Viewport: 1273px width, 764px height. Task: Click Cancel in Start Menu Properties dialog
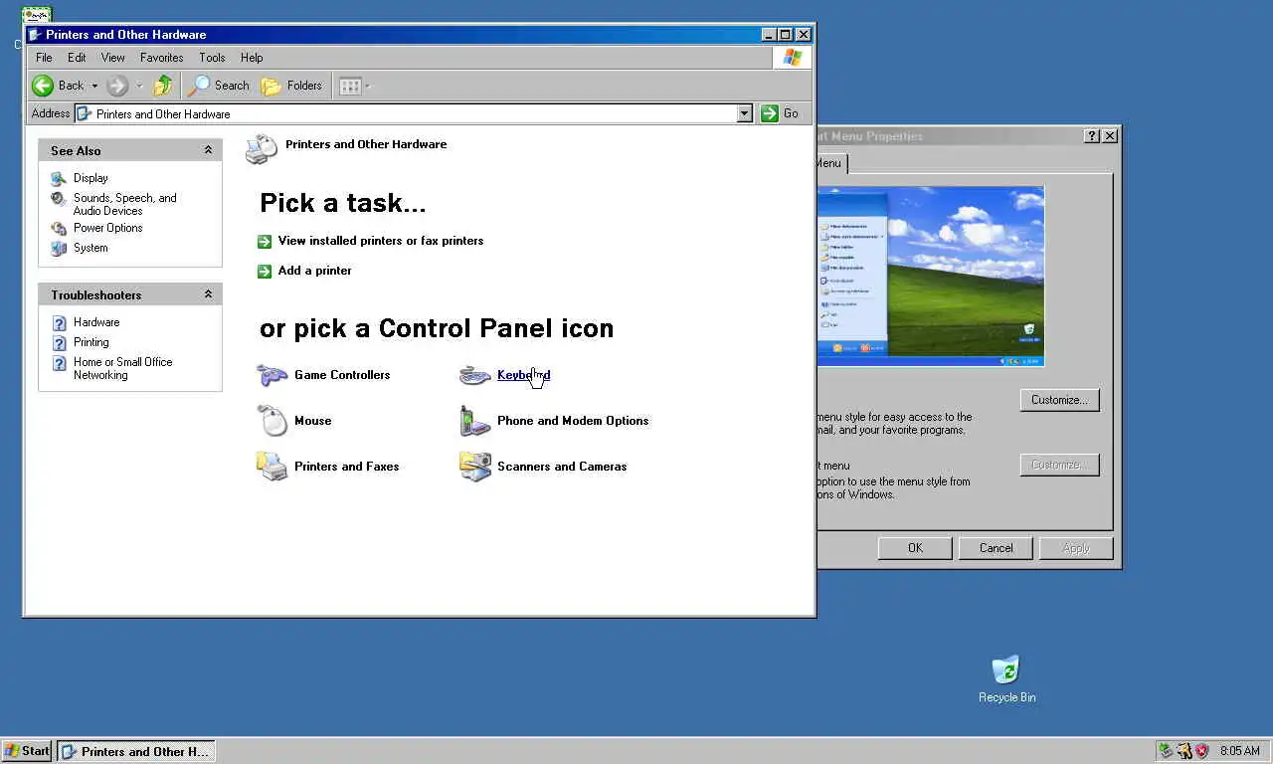click(x=996, y=548)
